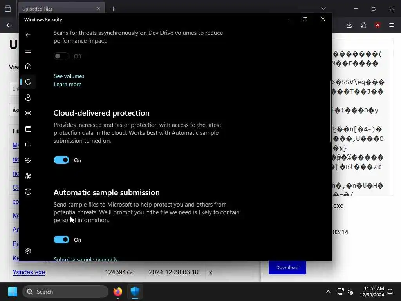401x301 pixels.
Task: Close the Uploaded Files tab
Action: (x=98, y=9)
